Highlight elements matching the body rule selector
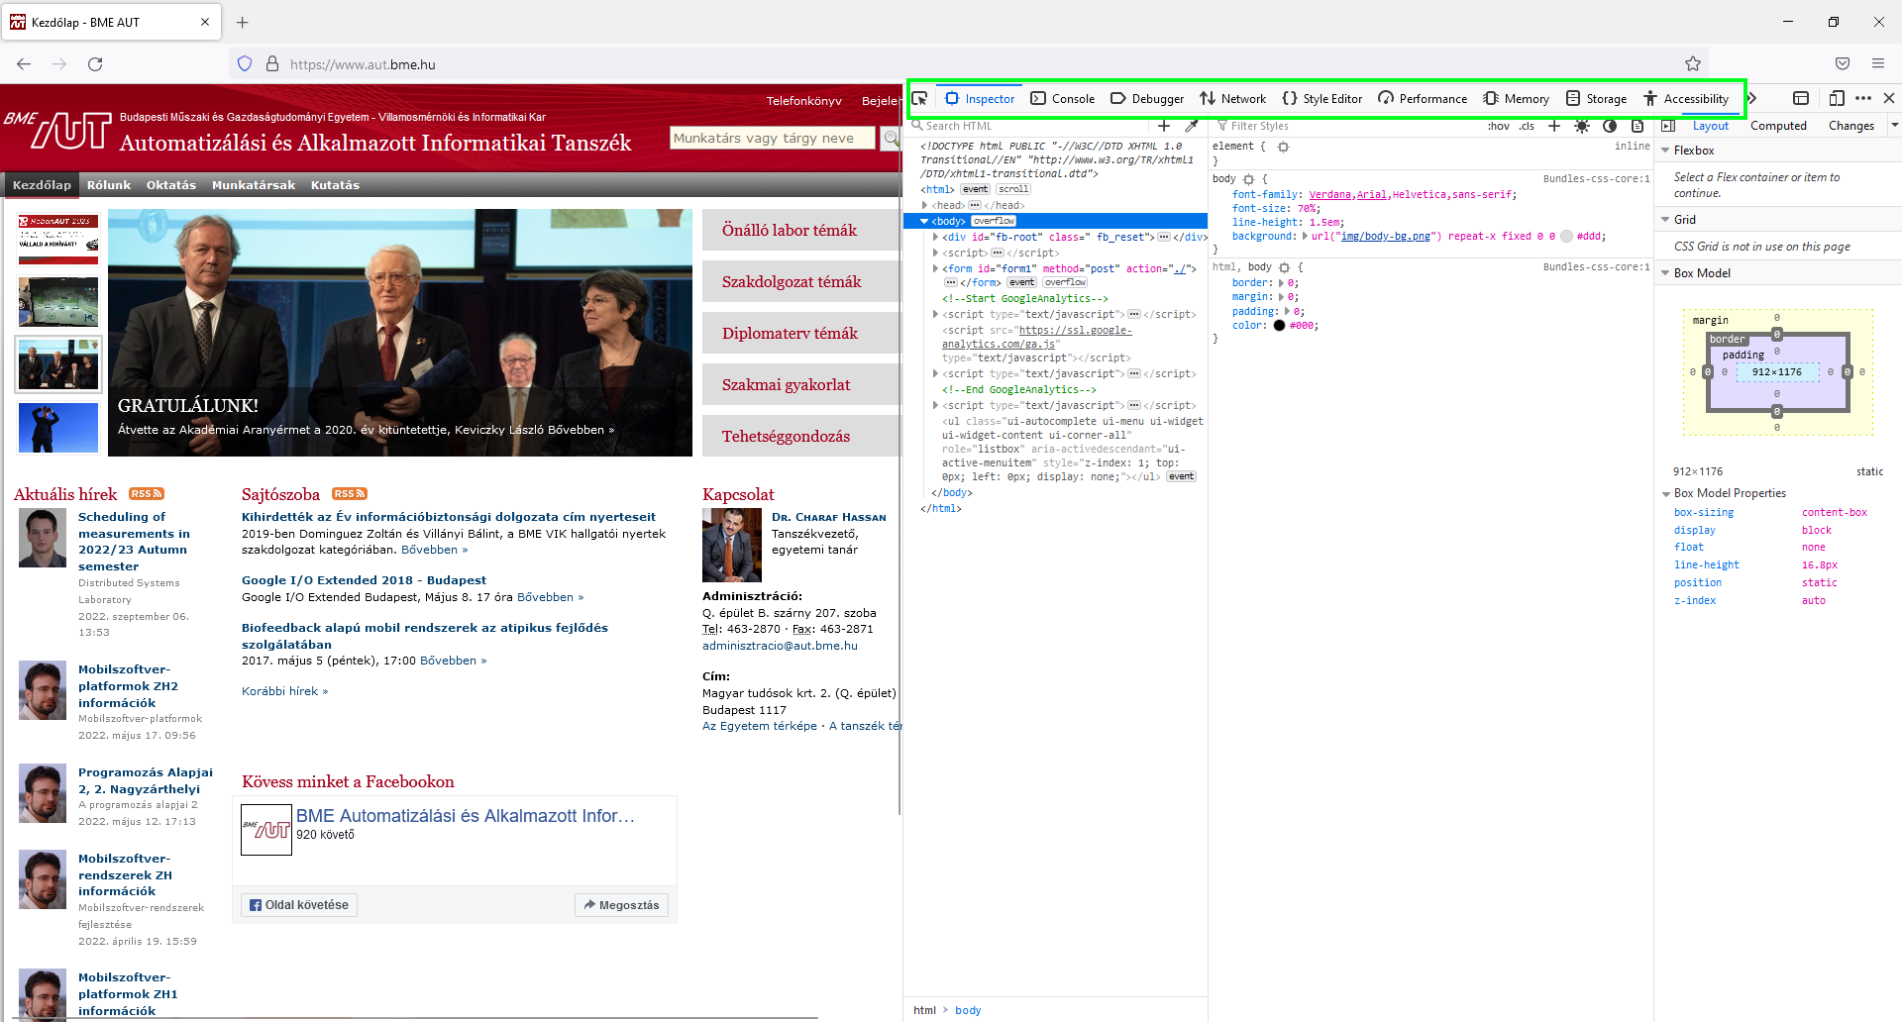Image resolution: width=1902 pixels, height=1022 pixels. pos(1248,179)
